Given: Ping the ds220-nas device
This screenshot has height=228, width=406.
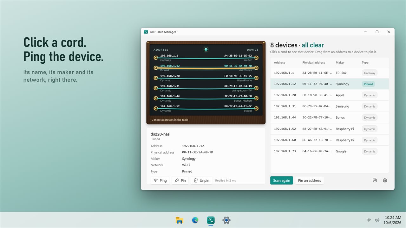Looking at the screenshot, I should 160,180.
